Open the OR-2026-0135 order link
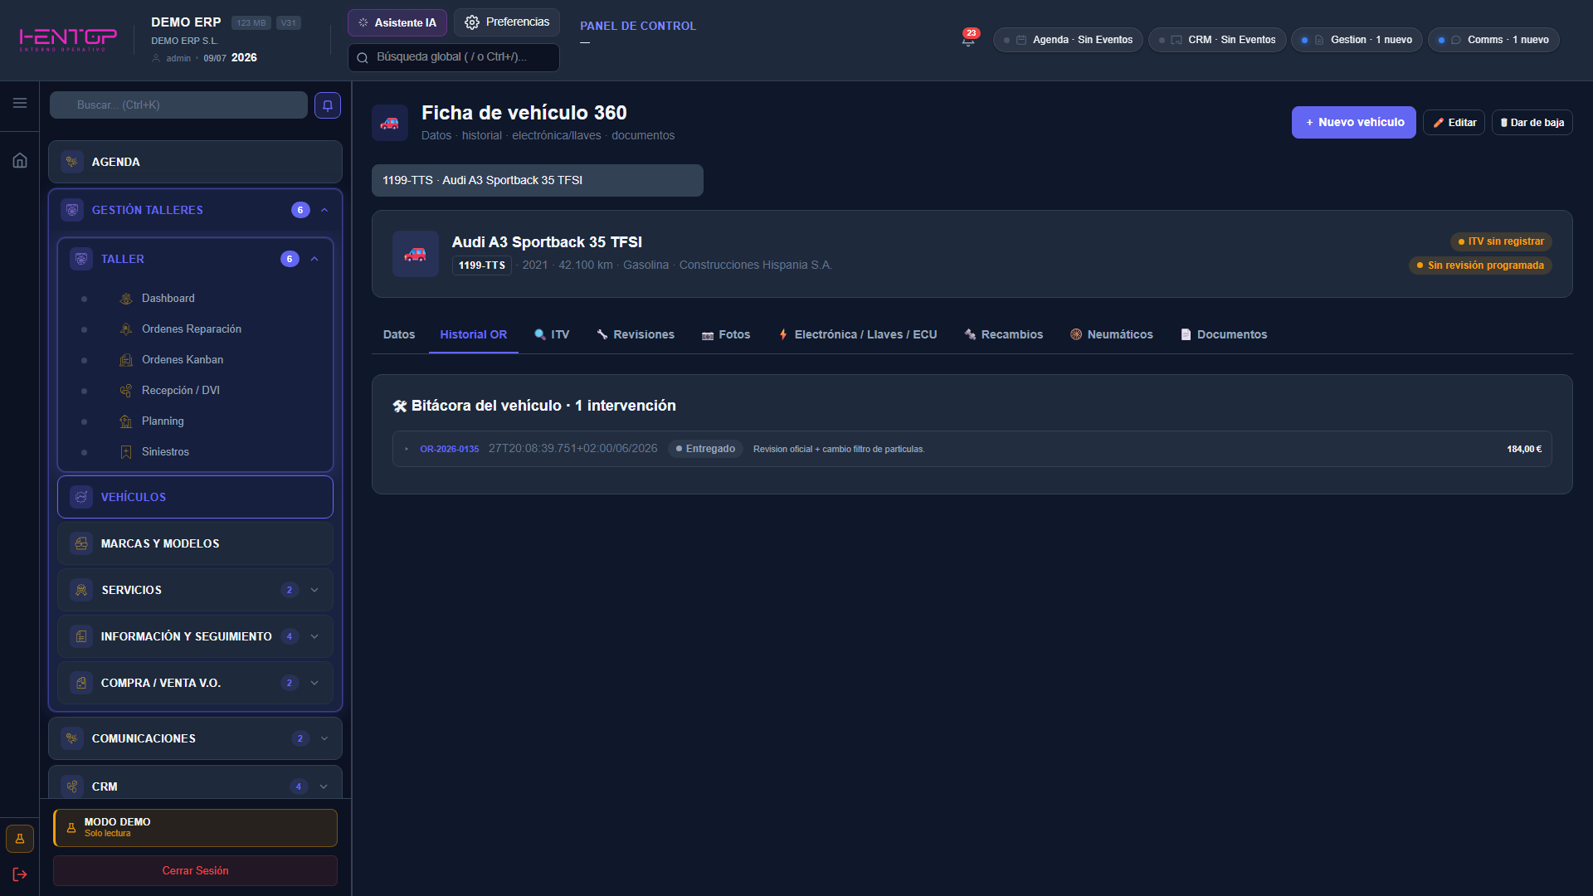1593x896 pixels. (449, 449)
